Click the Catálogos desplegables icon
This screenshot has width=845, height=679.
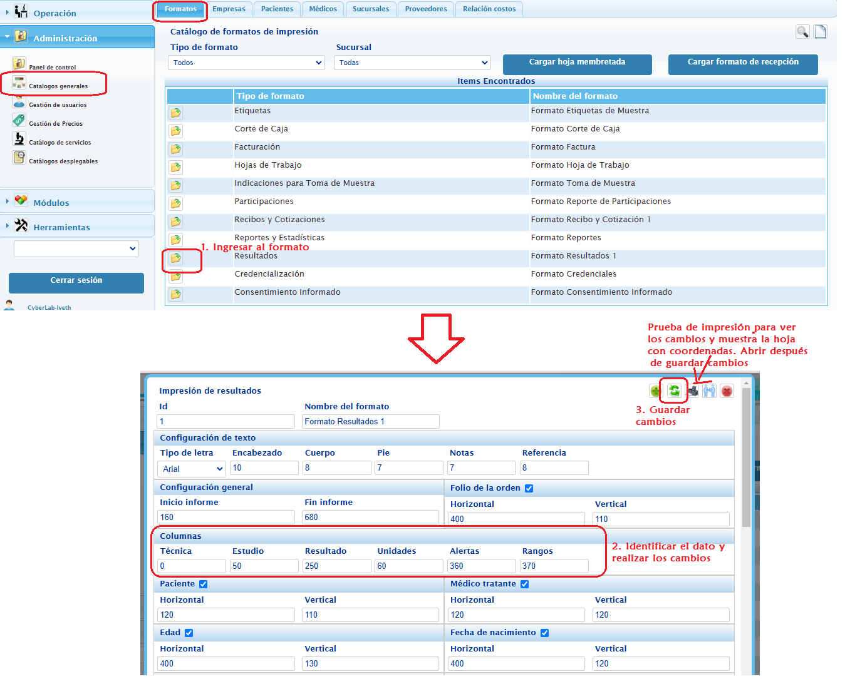pos(19,158)
